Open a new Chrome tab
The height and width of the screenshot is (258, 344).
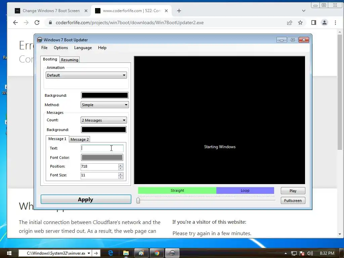tap(179, 10)
